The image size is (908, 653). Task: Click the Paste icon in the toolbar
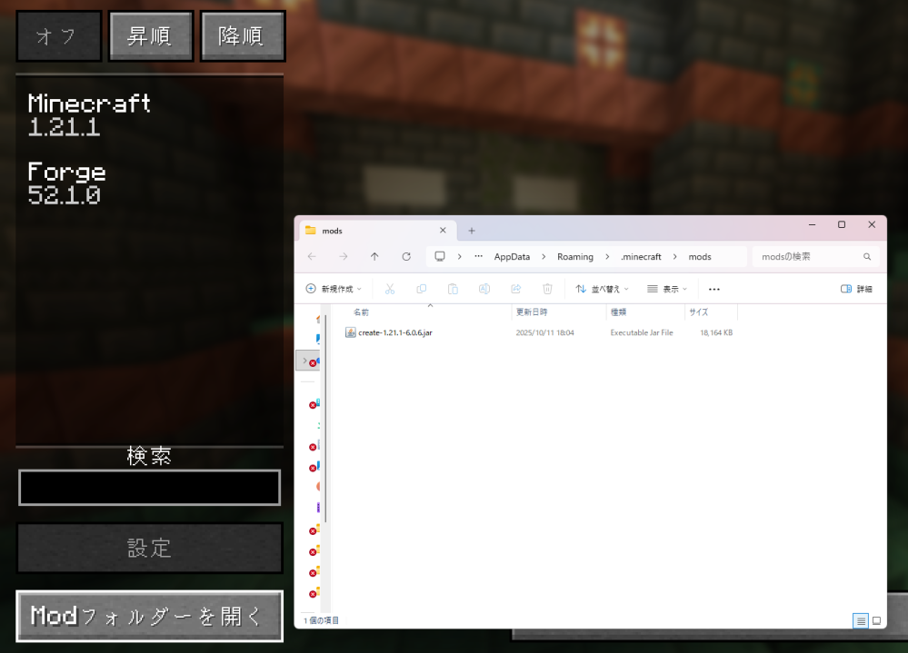pyautogui.click(x=453, y=288)
